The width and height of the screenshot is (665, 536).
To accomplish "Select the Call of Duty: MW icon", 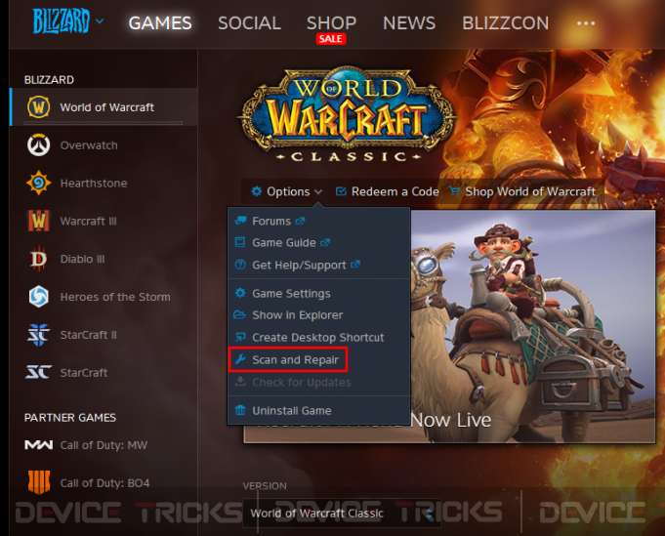I will [39, 445].
